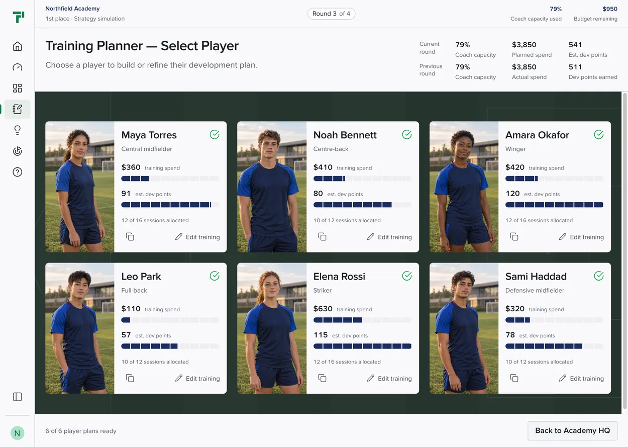Click Elena Rossi's green check status icon
Image resolution: width=628 pixels, height=447 pixels.
(x=407, y=276)
